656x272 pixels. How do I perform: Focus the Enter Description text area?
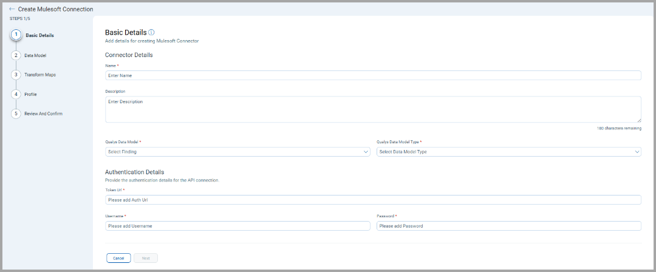pos(373,110)
